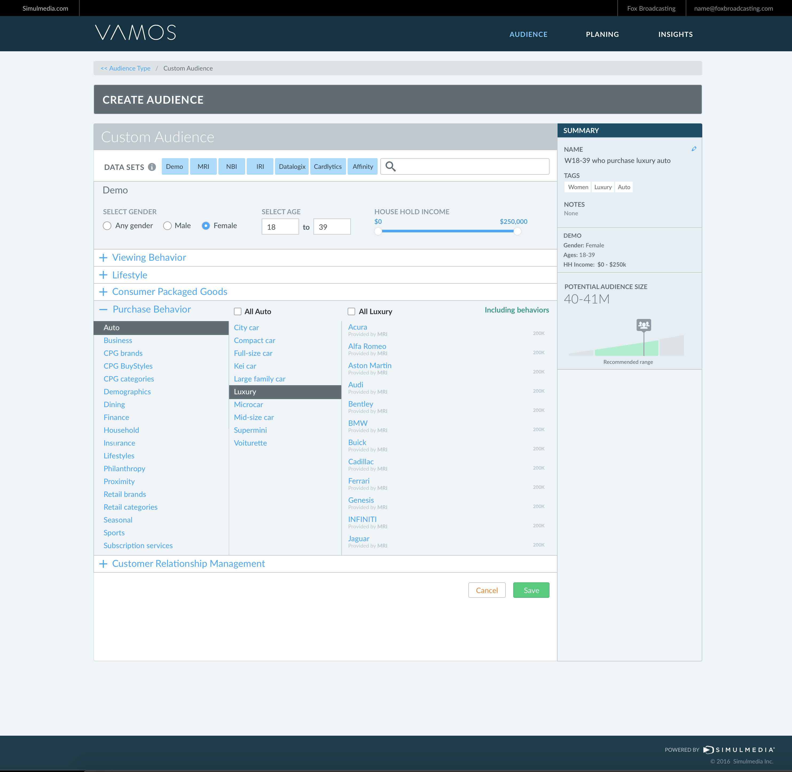Image resolution: width=792 pixels, height=772 pixels.
Task: Select Mid-size car subcategory
Action: pos(254,417)
